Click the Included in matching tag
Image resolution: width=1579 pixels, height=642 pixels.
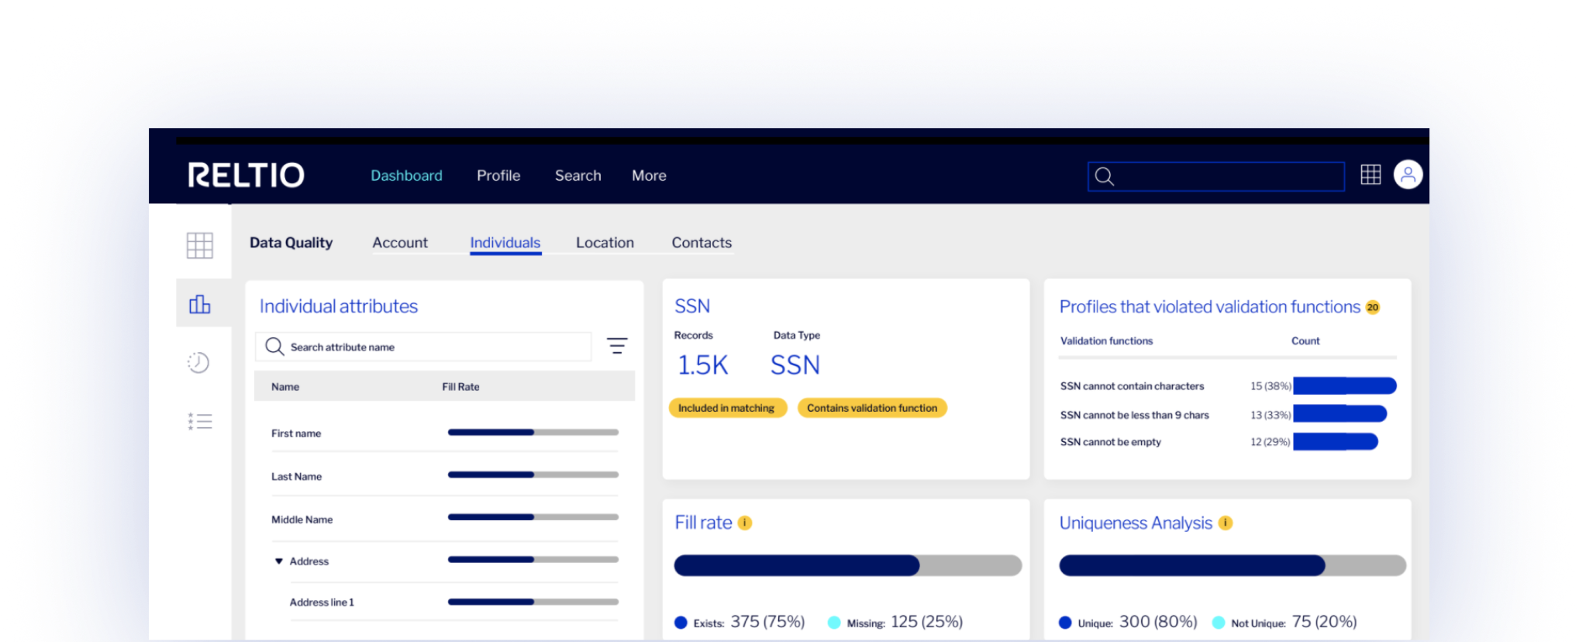[726, 408]
